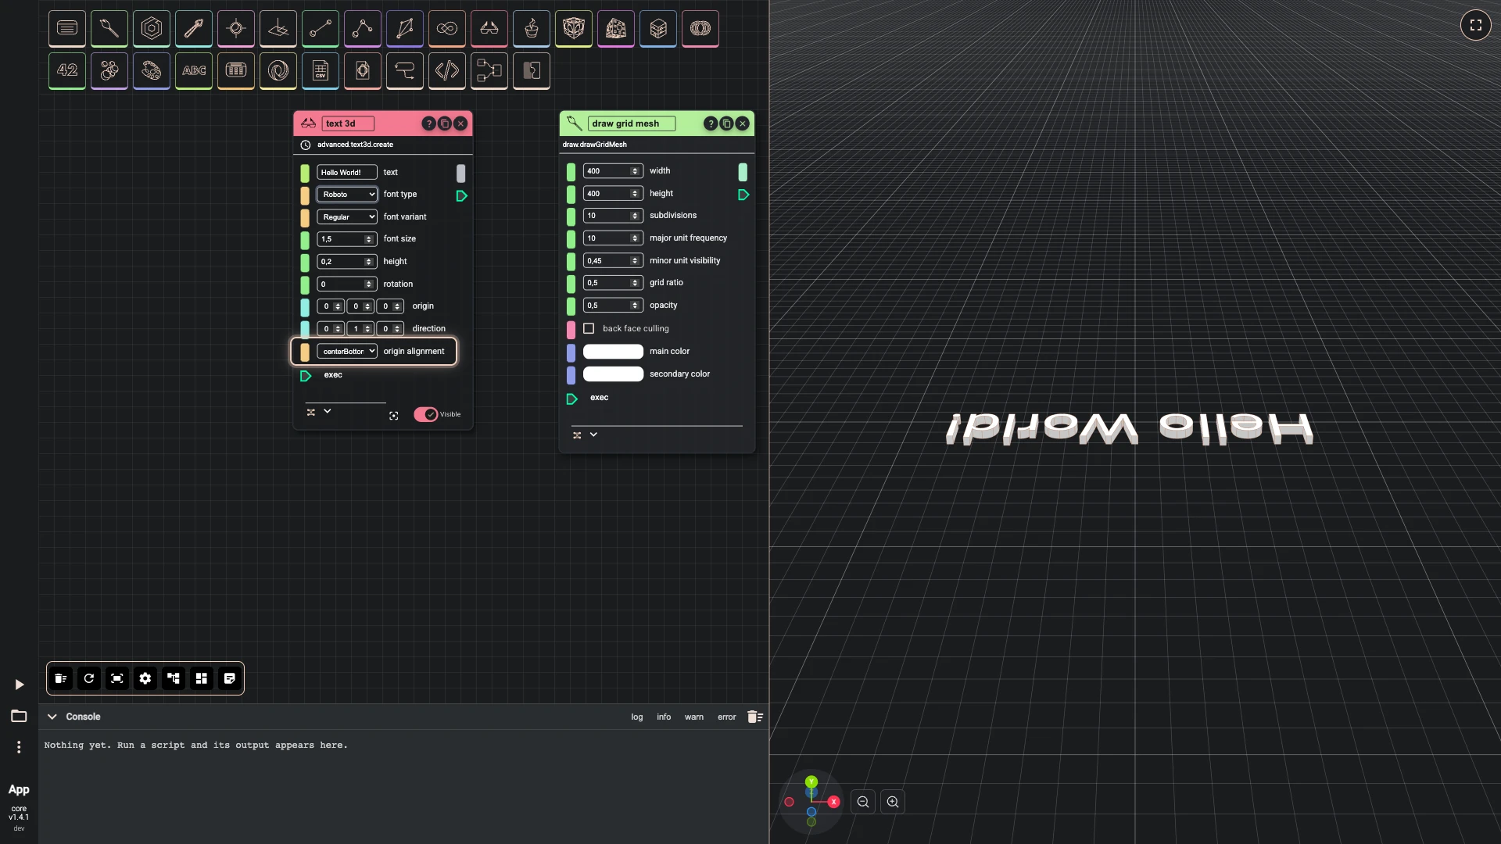Open help for draw grid mesh node
This screenshot has width=1501, height=844.
(710, 123)
